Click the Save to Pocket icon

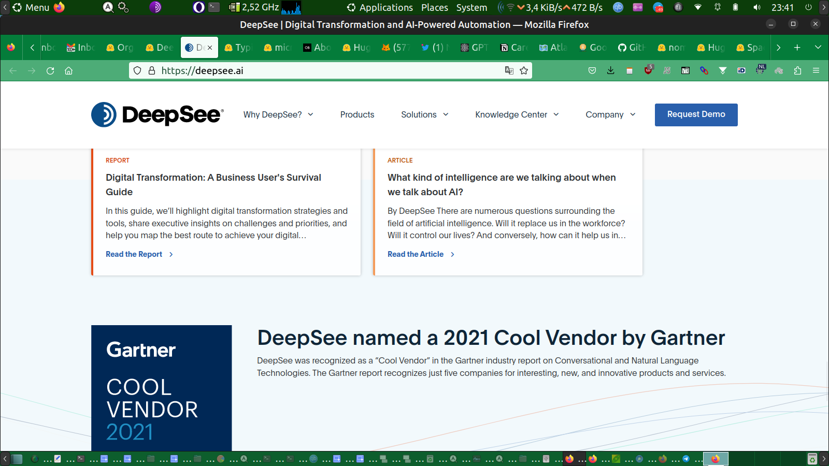592,71
